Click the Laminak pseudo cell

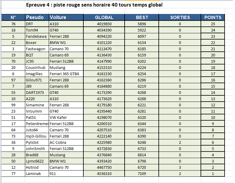(37, 173)
